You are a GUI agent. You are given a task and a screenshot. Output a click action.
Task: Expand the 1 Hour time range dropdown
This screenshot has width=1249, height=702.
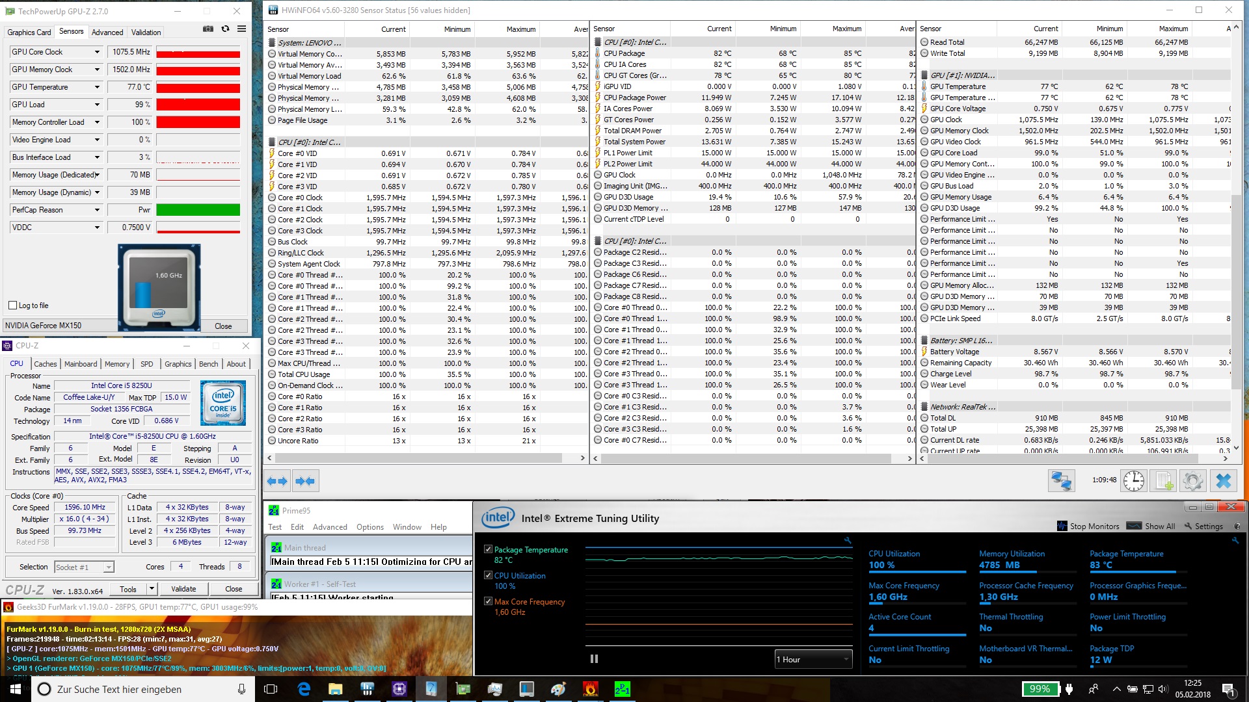[845, 659]
